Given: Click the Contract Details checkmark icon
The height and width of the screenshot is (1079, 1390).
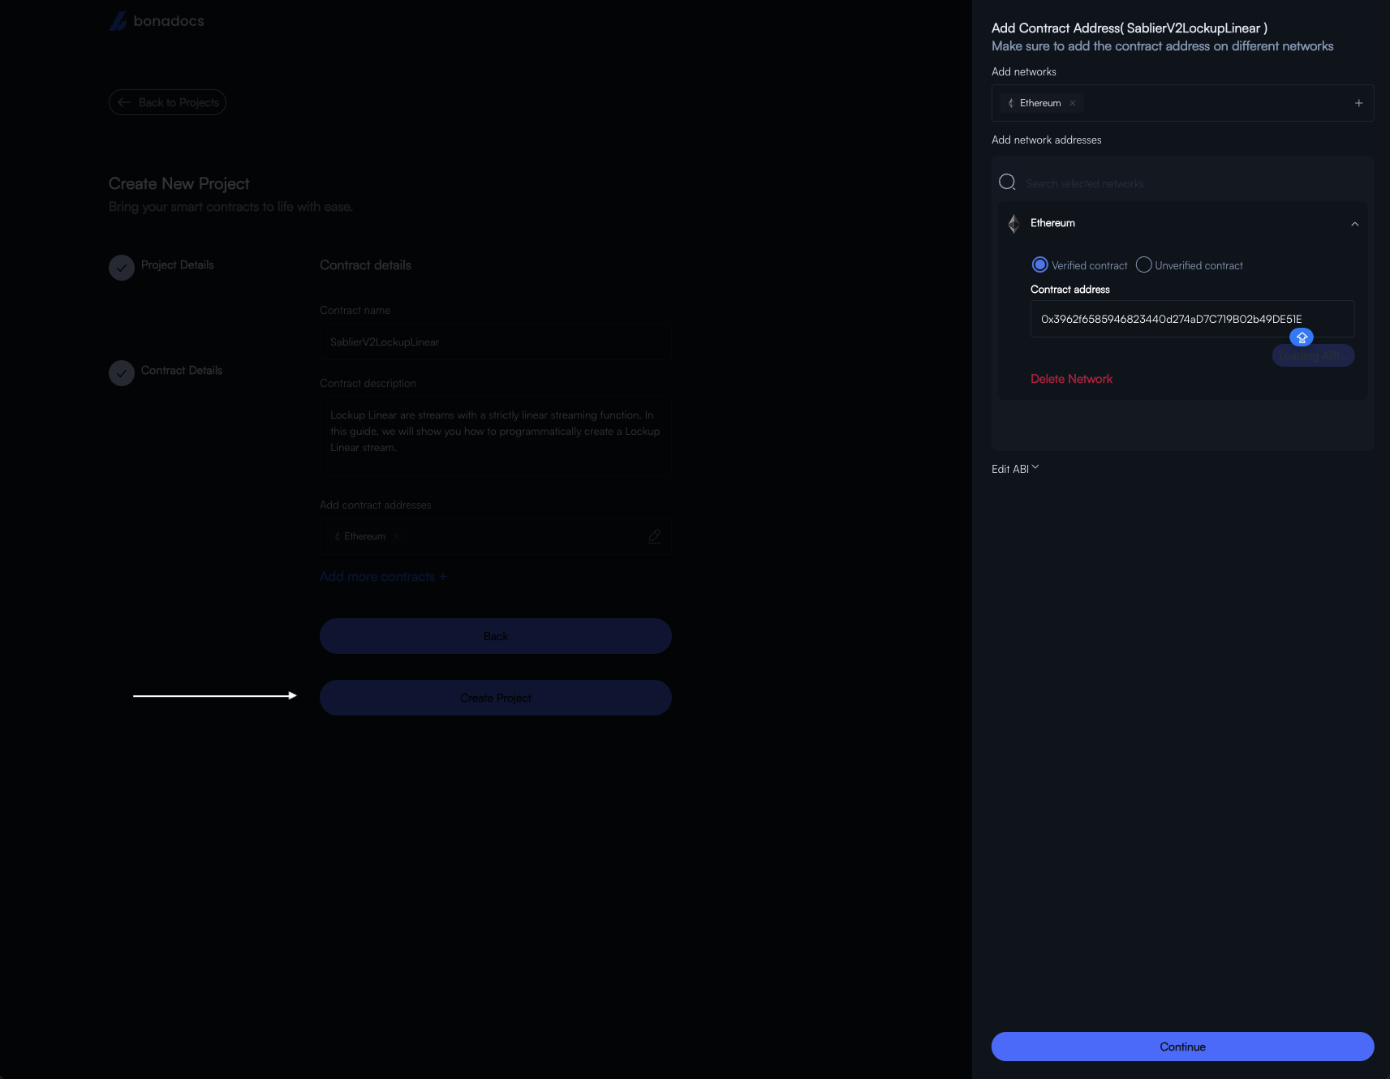Looking at the screenshot, I should point(122,373).
